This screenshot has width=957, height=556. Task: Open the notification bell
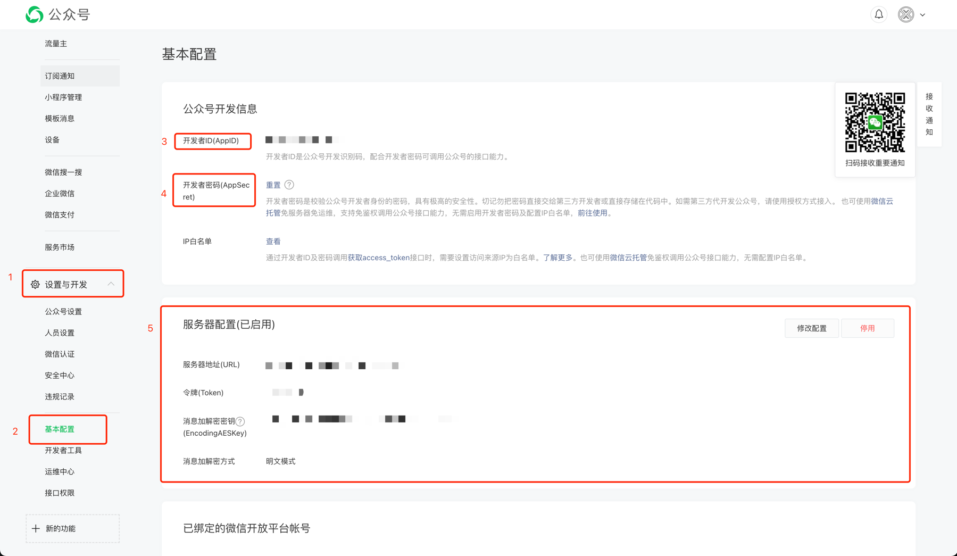[879, 14]
